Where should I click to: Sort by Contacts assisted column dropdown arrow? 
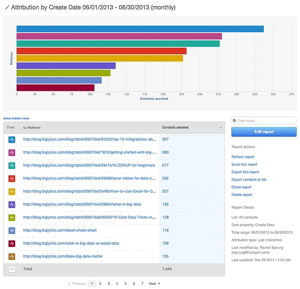220,127
